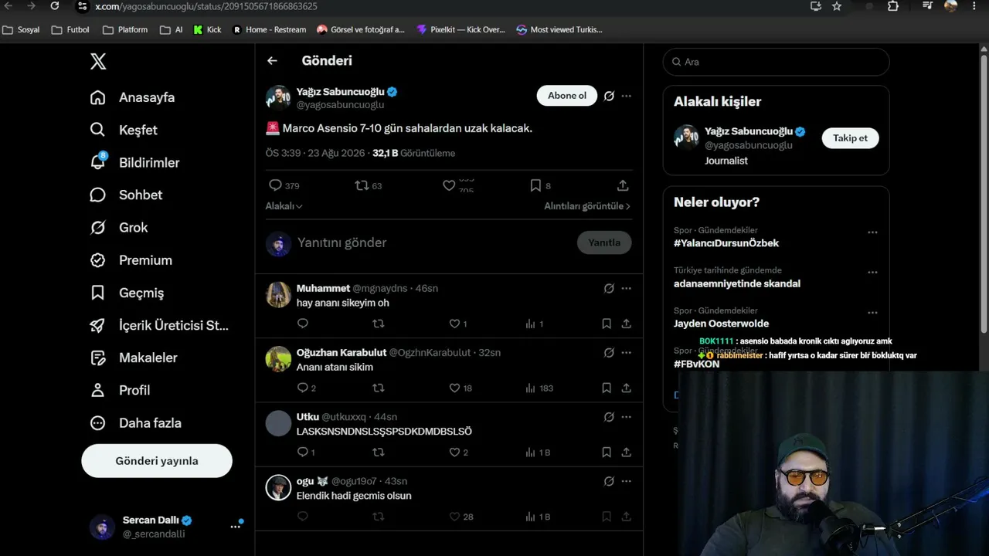Image resolution: width=989 pixels, height=556 pixels.
Task: Open Makaleler in the sidebar
Action: [x=133, y=358]
